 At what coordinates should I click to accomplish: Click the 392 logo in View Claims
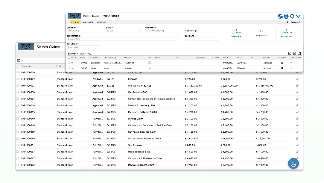[74, 16]
